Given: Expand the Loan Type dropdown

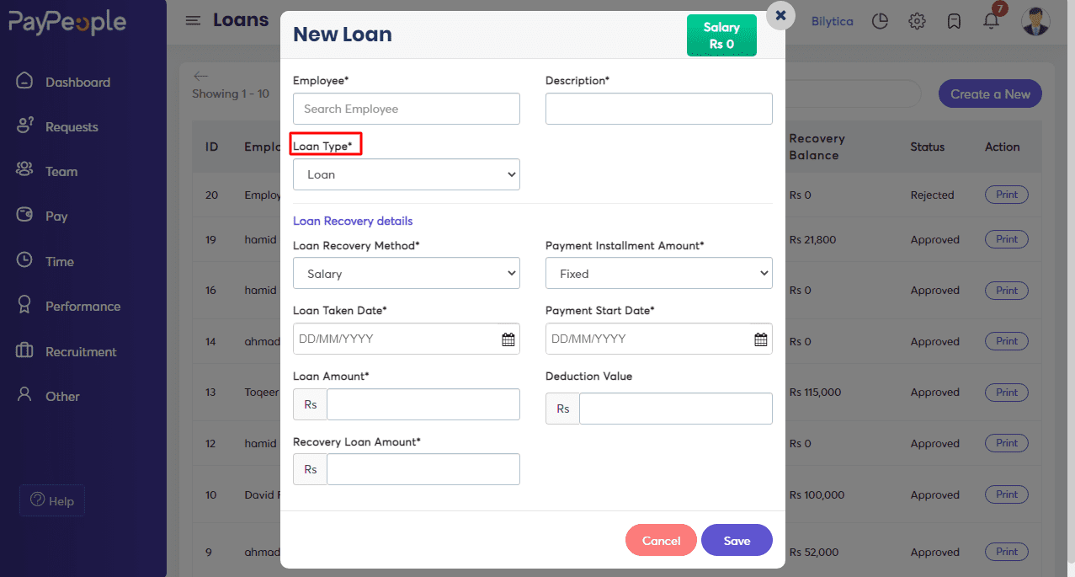Looking at the screenshot, I should [x=407, y=174].
